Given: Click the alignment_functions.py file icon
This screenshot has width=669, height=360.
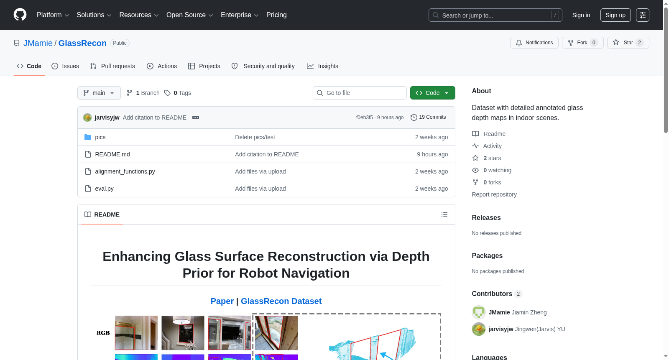Looking at the screenshot, I should click(88, 171).
